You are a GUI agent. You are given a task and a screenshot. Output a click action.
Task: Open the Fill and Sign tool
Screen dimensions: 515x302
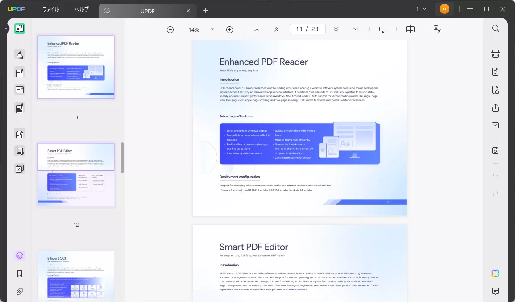pos(20,108)
